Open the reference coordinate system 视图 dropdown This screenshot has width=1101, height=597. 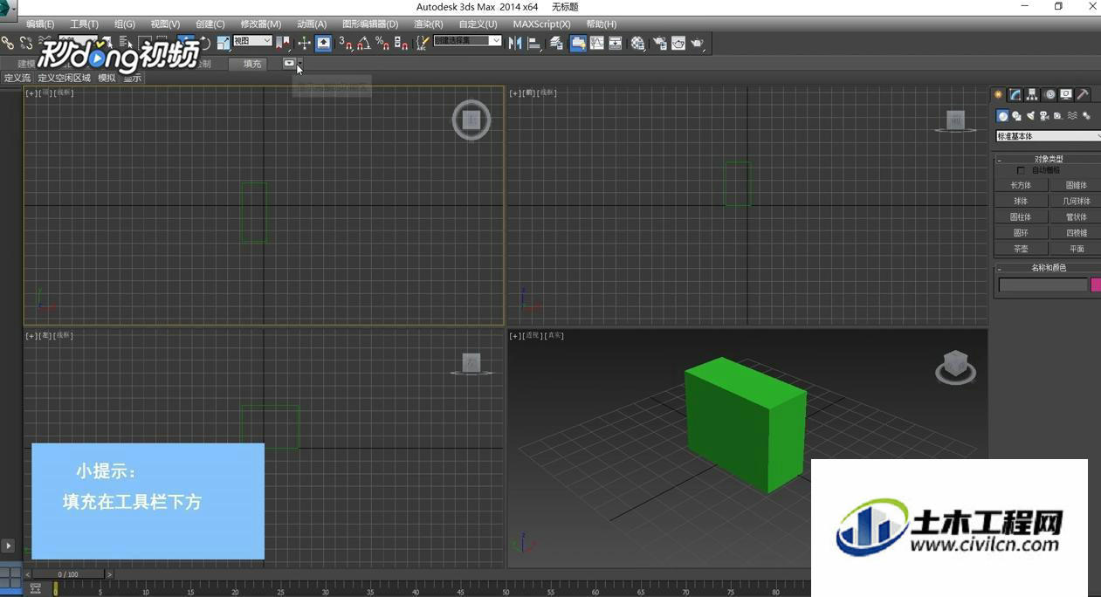click(252, 41)
